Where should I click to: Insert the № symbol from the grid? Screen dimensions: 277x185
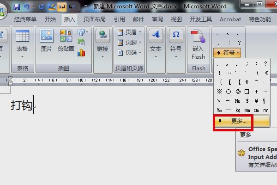click(238, 100)
